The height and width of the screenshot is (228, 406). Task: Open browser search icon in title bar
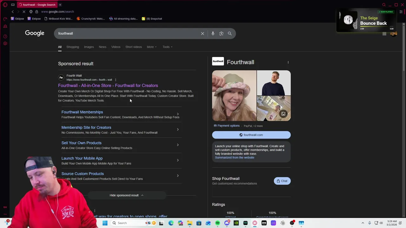tap(384, 5)
